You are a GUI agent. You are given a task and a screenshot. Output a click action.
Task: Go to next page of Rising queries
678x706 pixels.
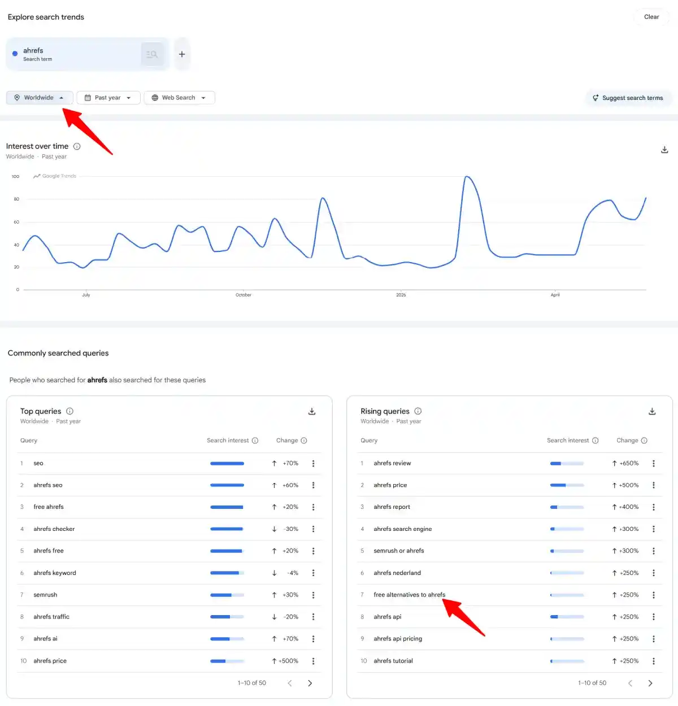(x=650, y=683)
